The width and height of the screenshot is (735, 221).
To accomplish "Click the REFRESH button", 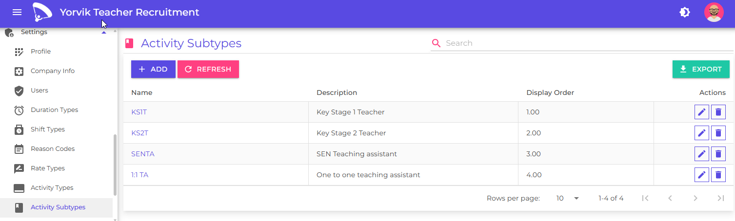I will click(208, 69).
